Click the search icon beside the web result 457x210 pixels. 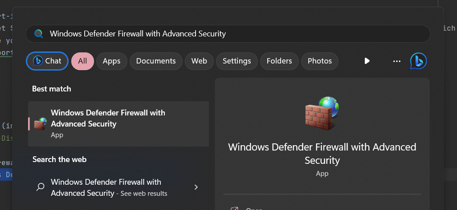pos(41,187)
